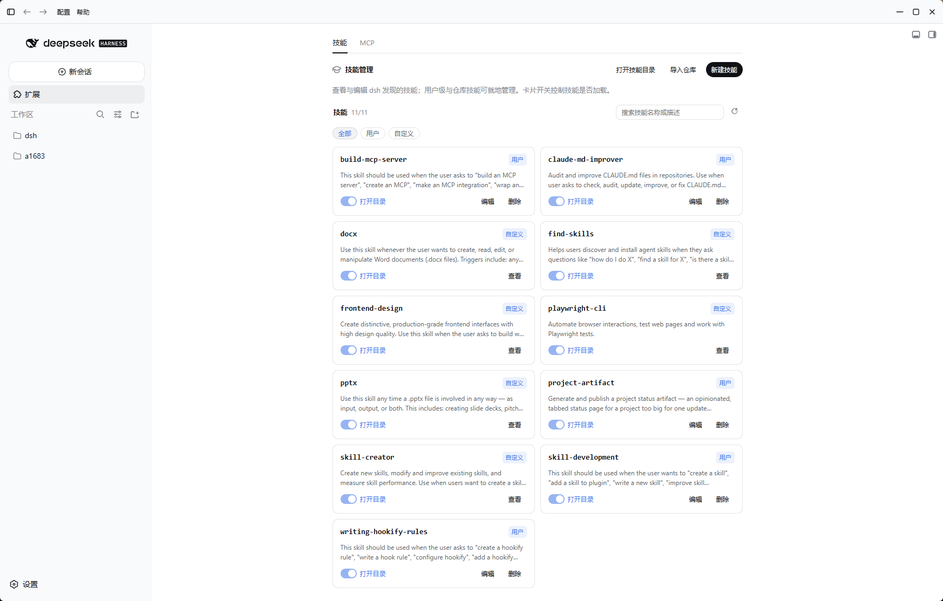Edit the claude-md-improver skill
The image size is (943, 601).
point(696,201)
